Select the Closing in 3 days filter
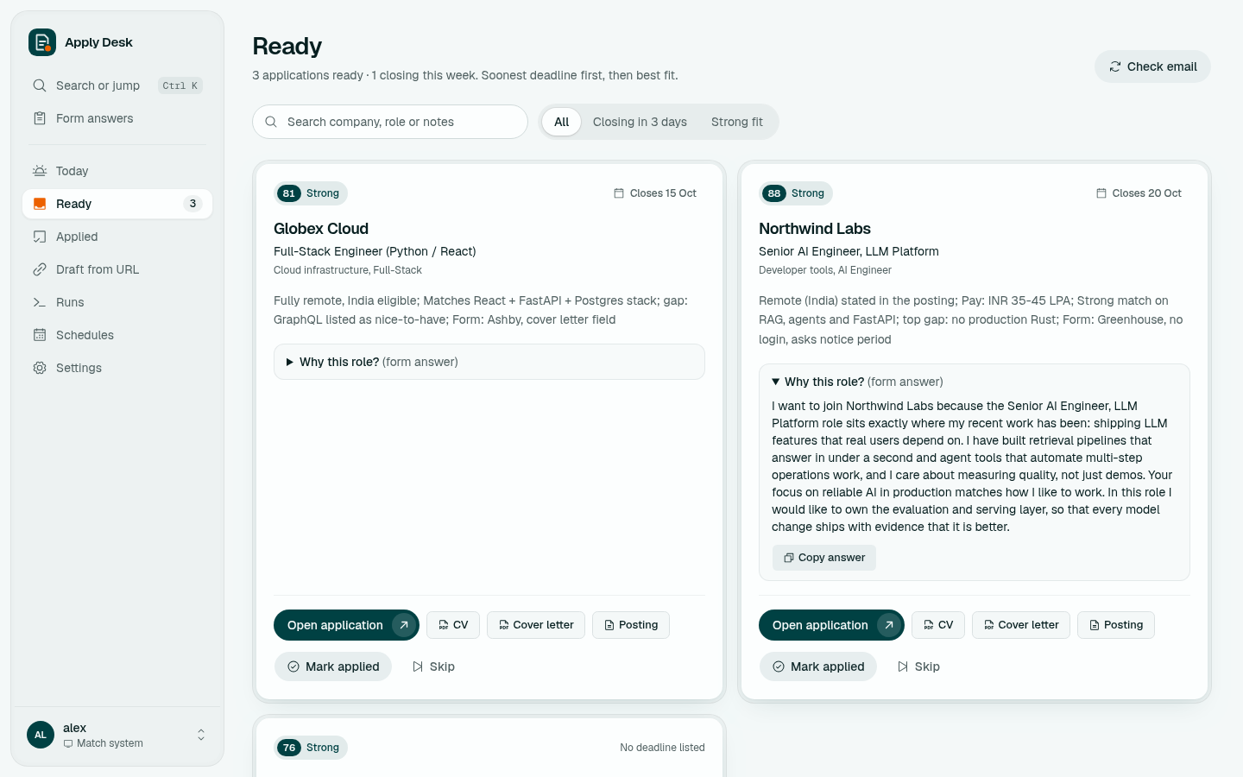 (x=640, y=122)
